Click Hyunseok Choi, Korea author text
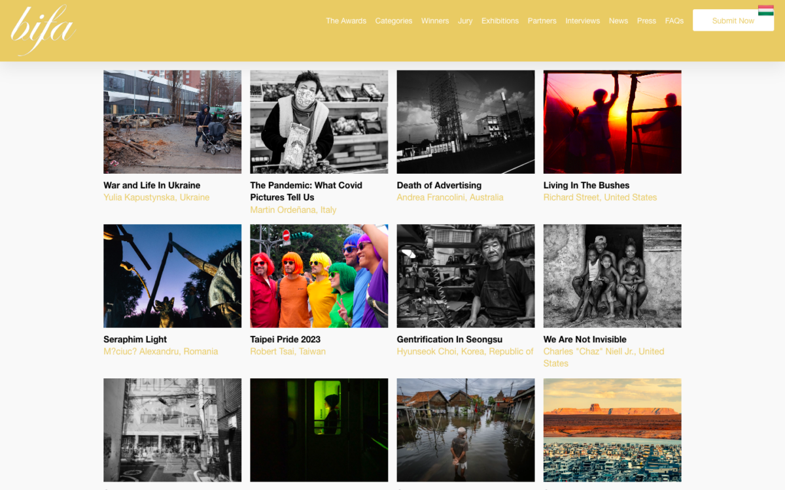785x490 pixels. 465,351
